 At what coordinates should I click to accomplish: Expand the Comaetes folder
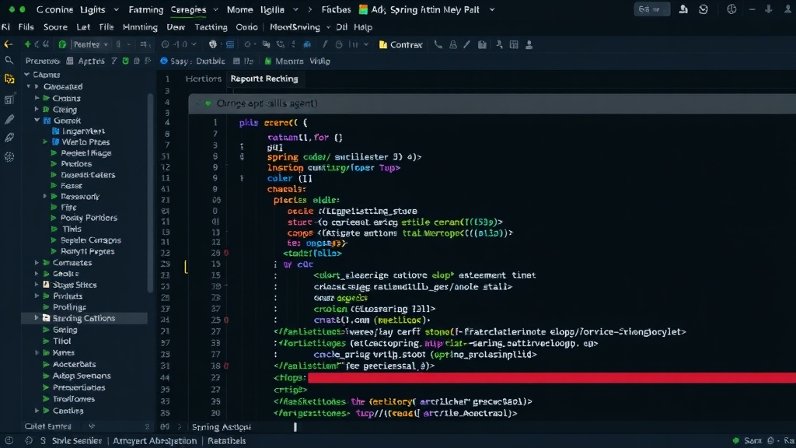pos(37,263)
